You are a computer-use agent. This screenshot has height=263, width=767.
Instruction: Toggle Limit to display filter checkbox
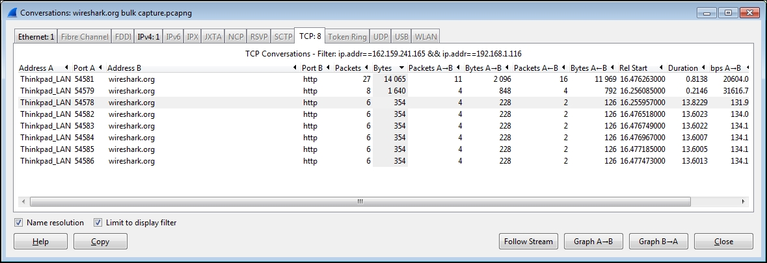click(x=98, y=223)
